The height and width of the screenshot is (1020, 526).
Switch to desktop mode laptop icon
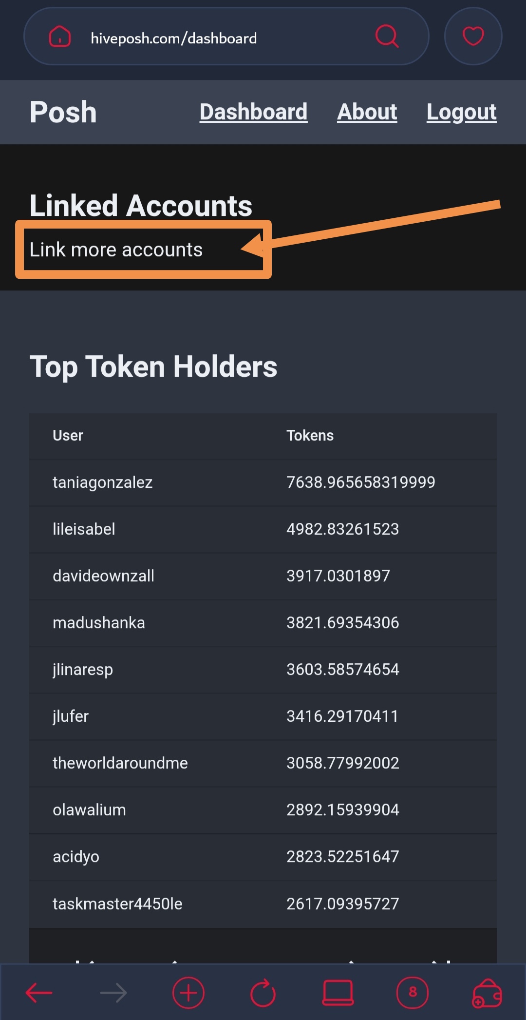pos(338,993)
